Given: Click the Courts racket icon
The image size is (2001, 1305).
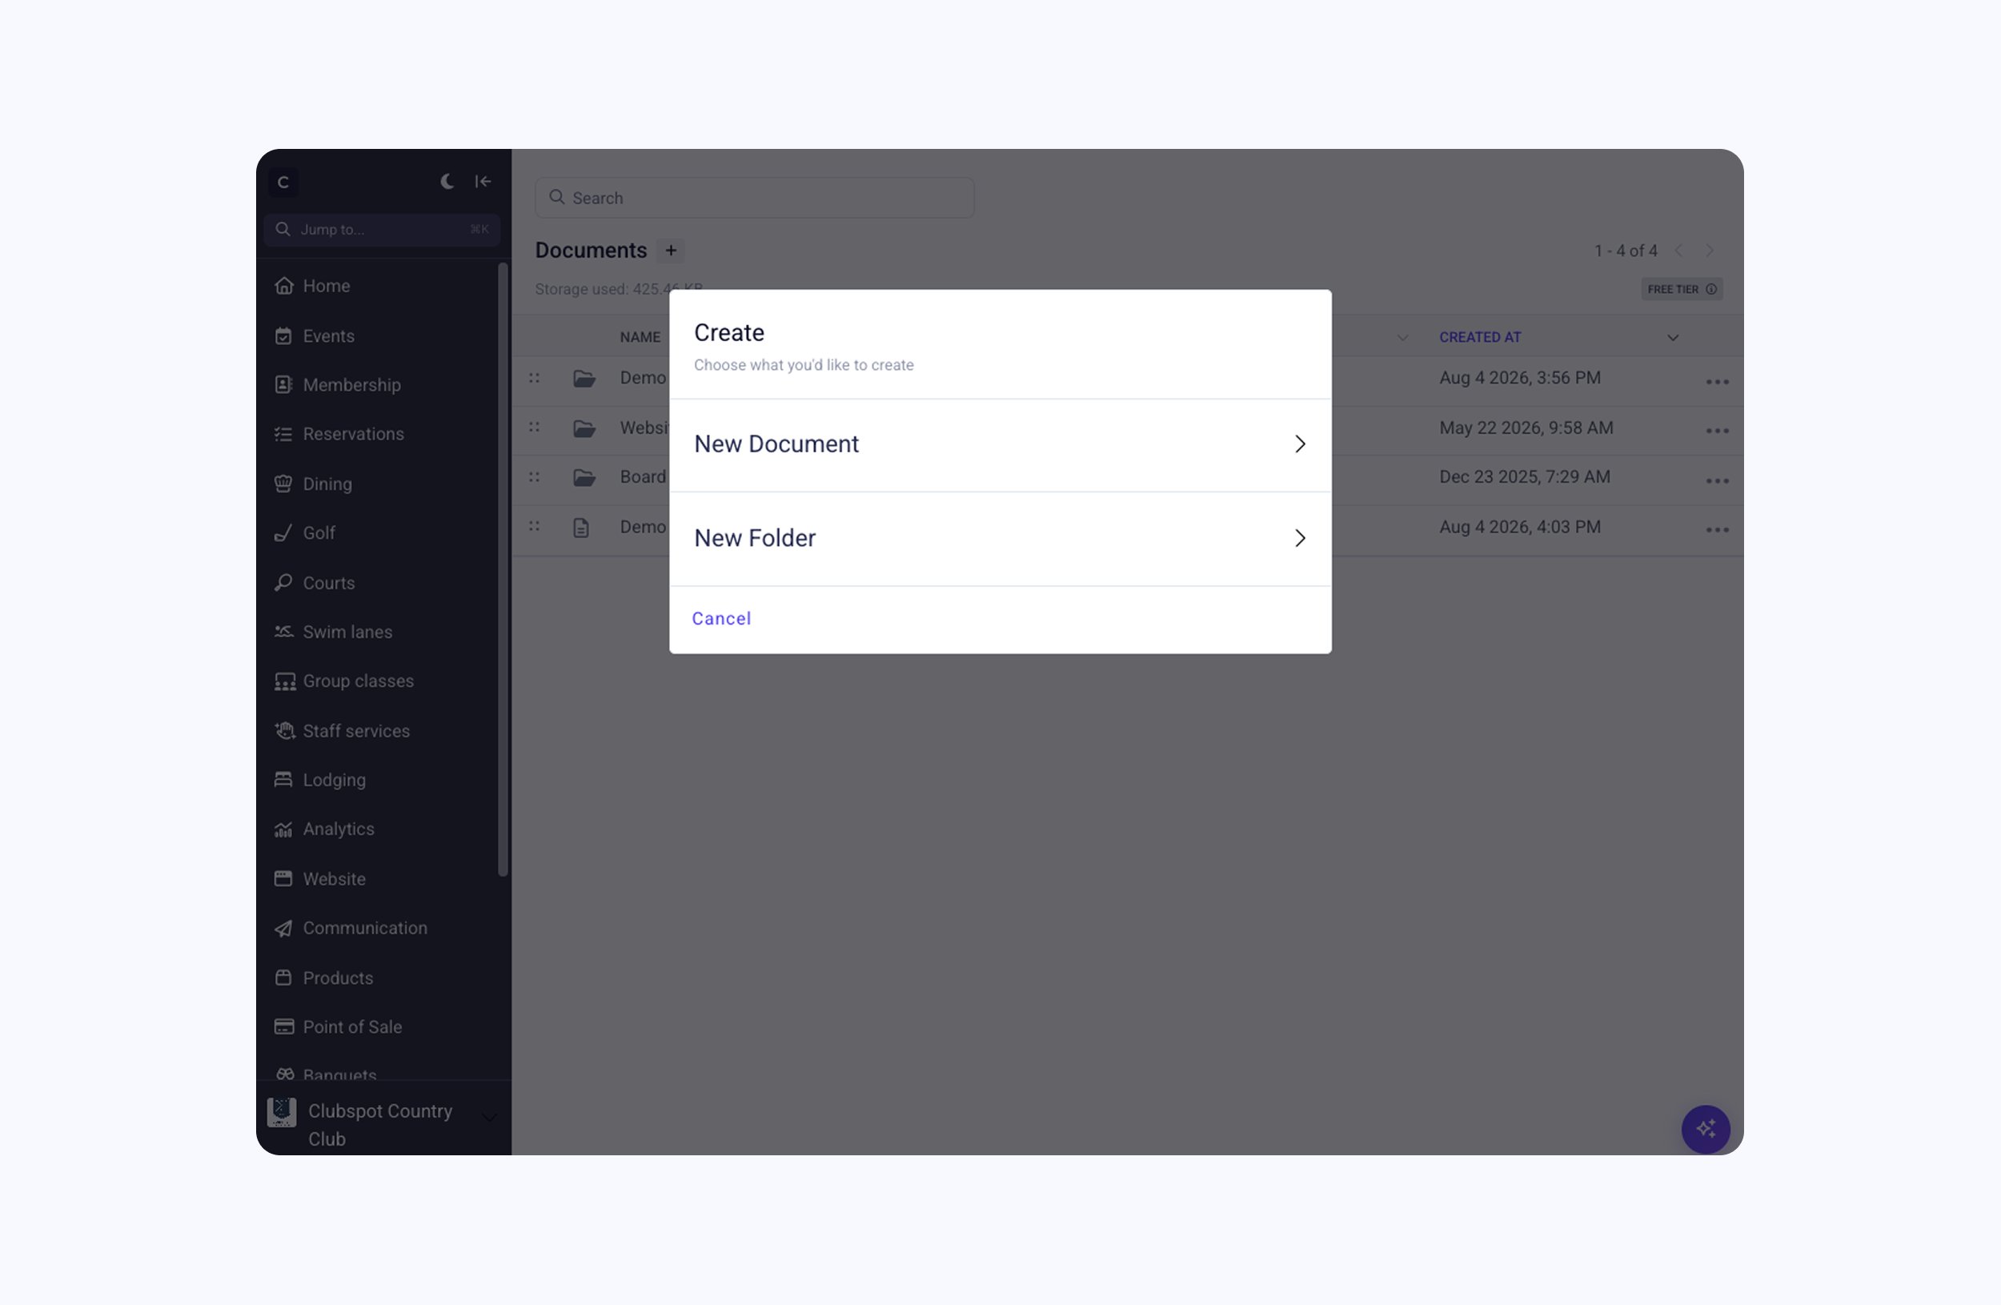Looking at the screenshot, I should click(x=283, y=583).
